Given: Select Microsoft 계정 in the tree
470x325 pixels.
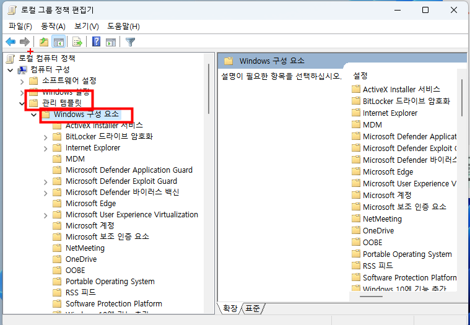Looking at the screenshot, I should (90, 226).
